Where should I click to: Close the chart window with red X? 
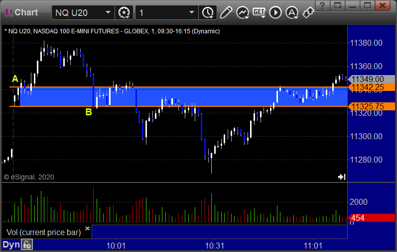[383, 5]
